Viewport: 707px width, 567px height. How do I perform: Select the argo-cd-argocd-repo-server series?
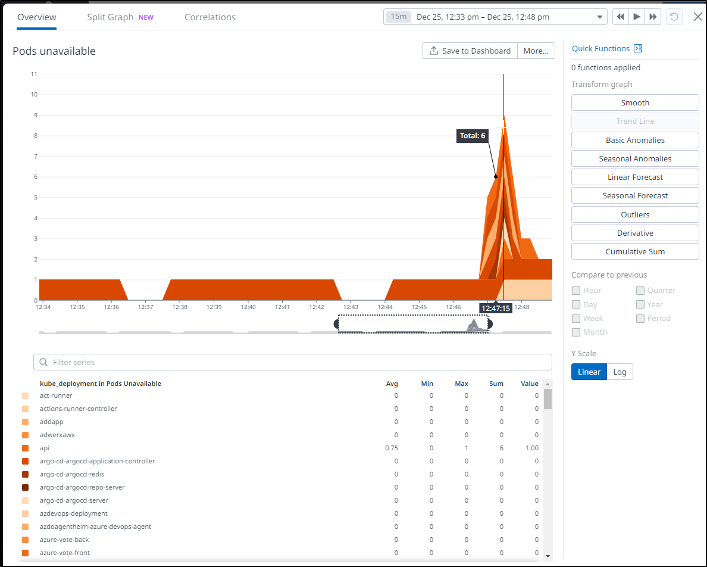(280, 487)
